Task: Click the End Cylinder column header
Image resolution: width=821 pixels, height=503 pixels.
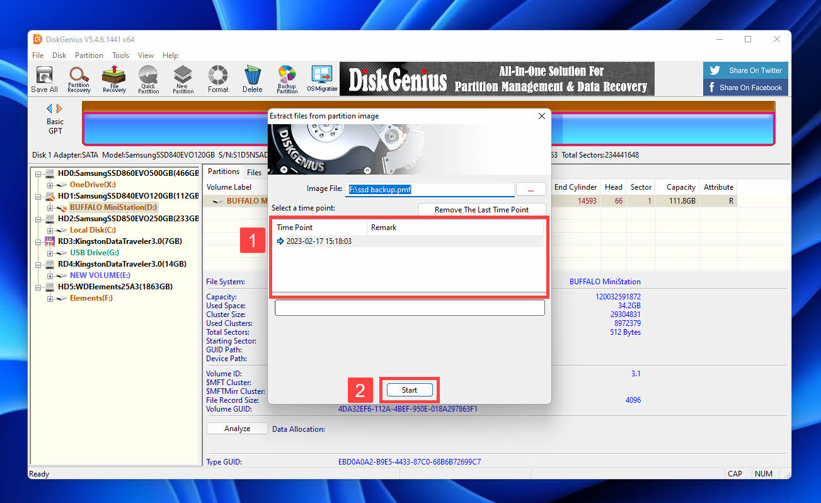Action: click(x=575, y=187)
